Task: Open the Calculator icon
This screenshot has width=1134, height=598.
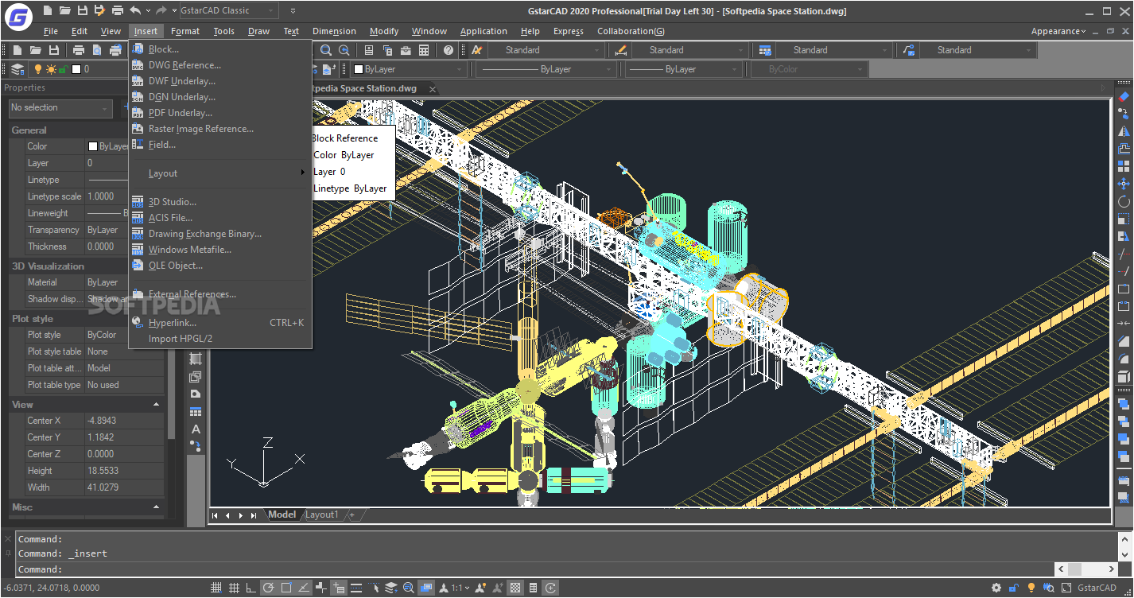Action: [424, 50]
